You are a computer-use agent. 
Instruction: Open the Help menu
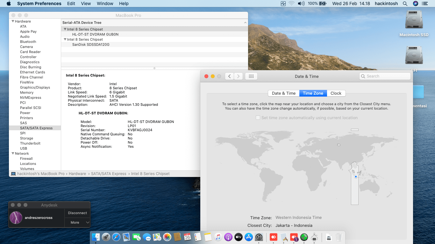[124, 3]
